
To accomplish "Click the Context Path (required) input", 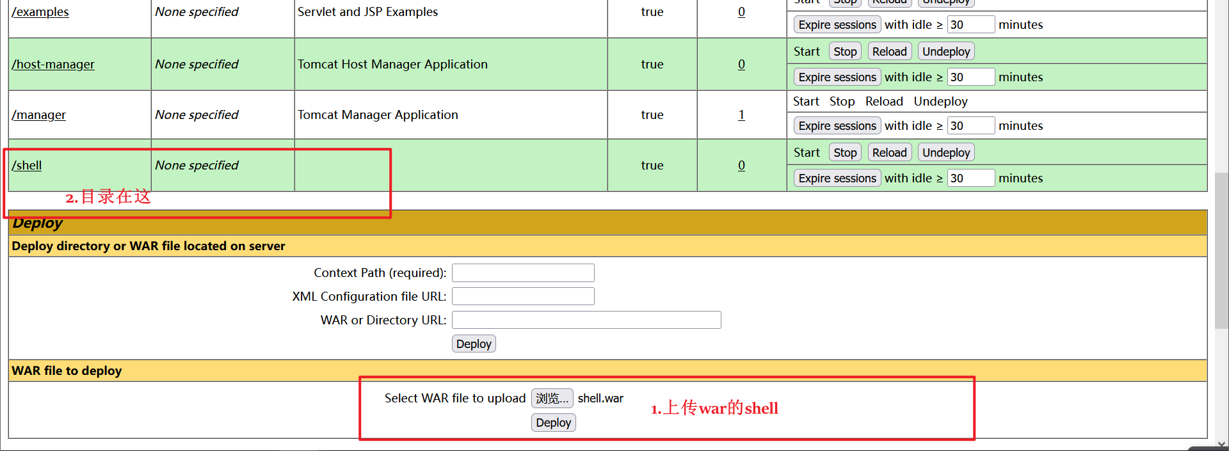I will pos(523,273).
